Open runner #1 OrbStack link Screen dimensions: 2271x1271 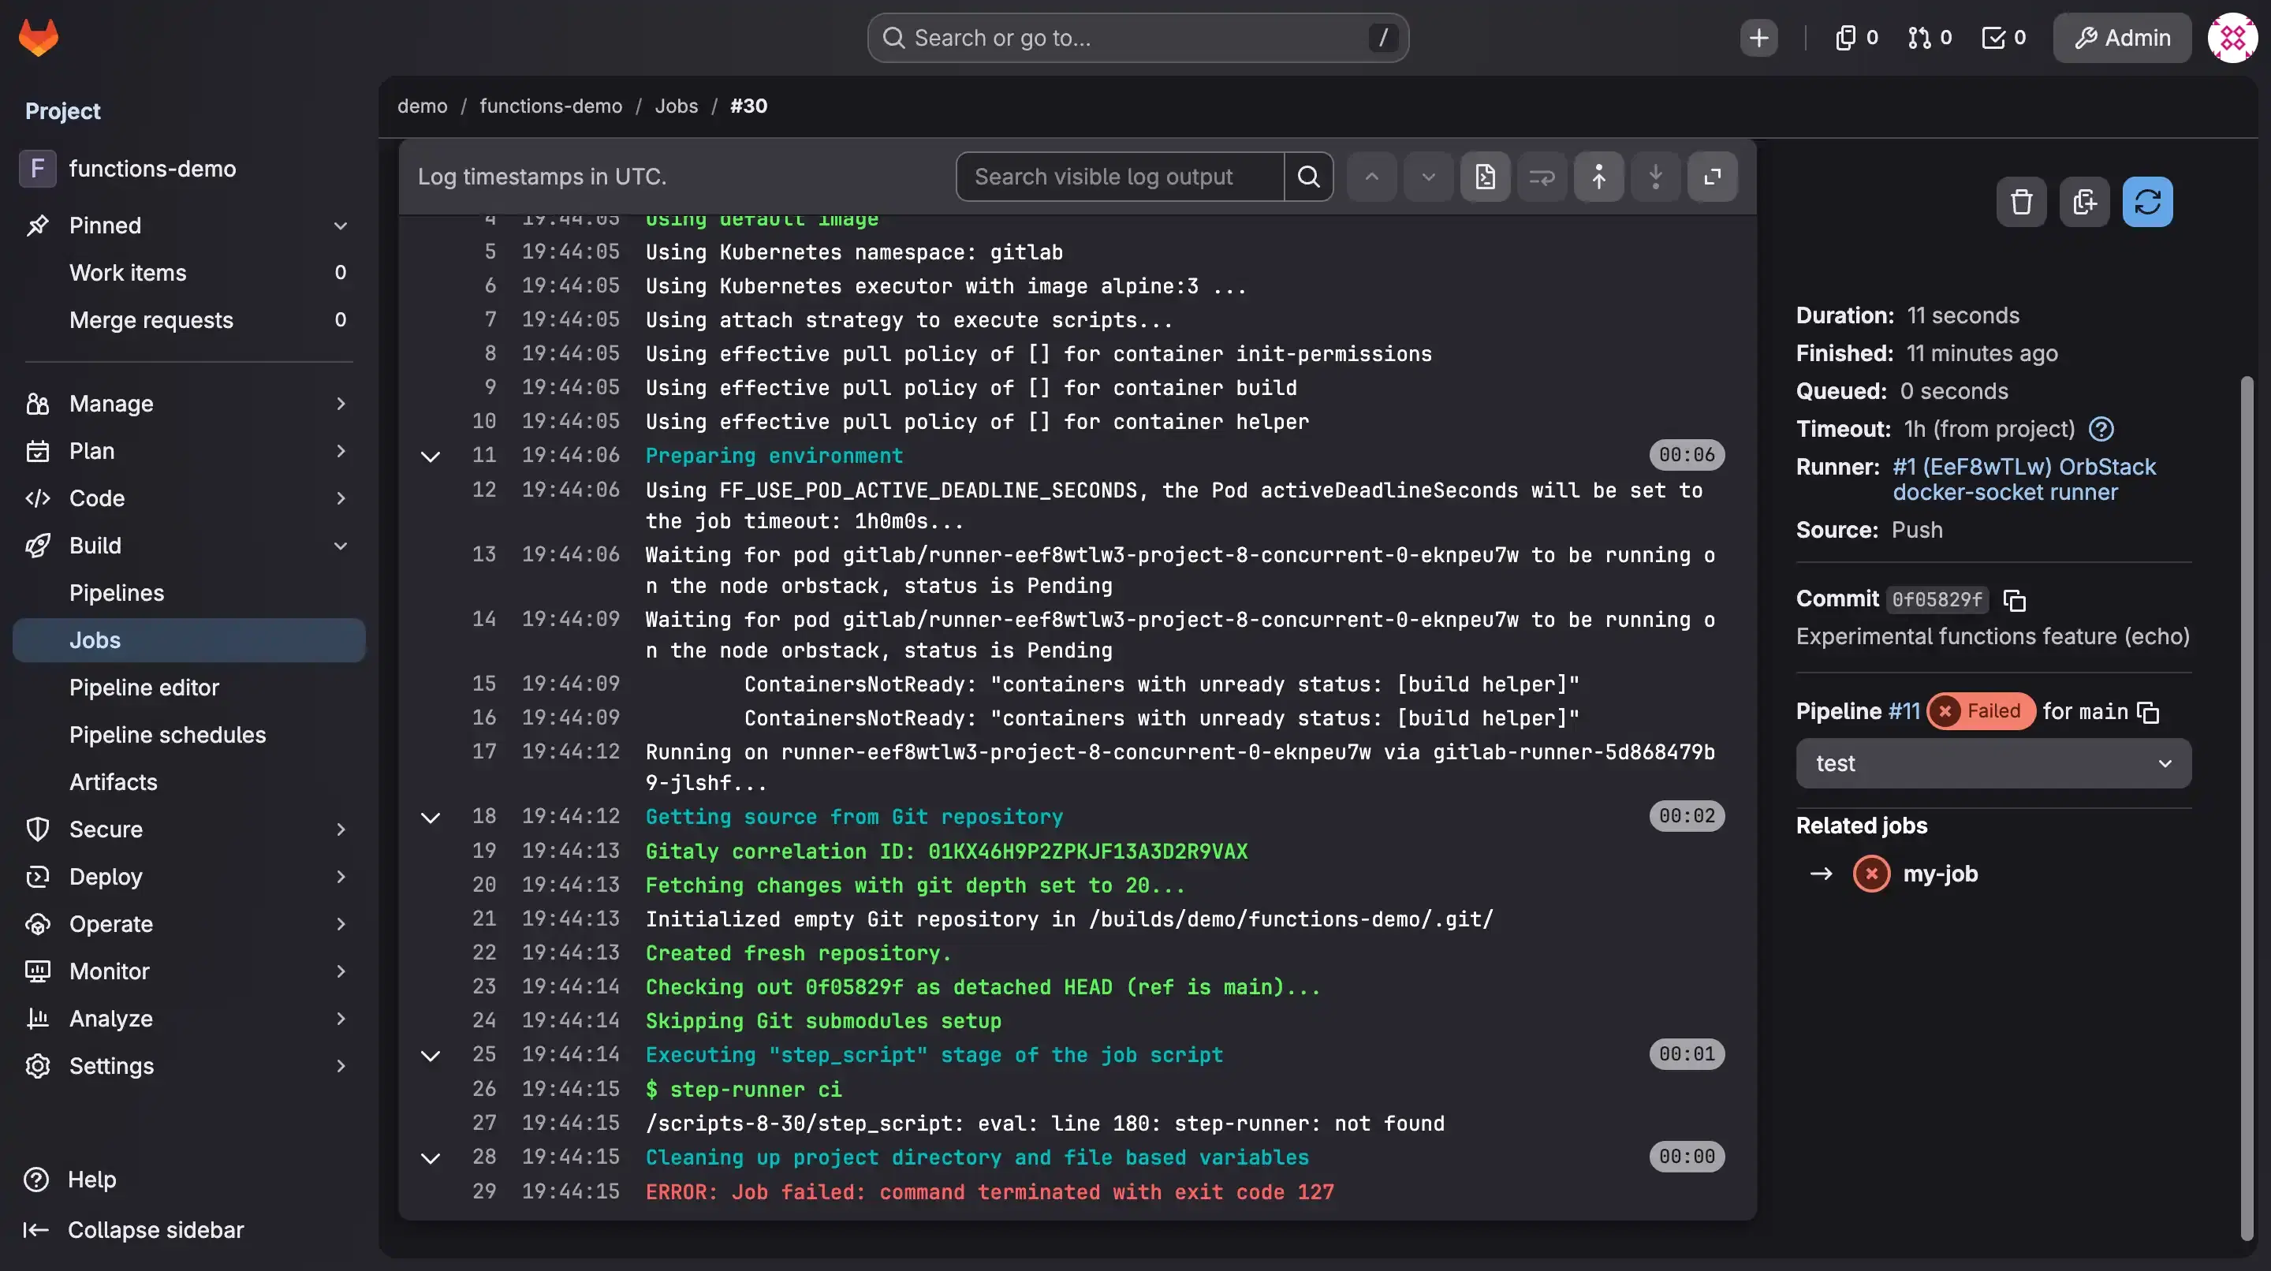click(x=2024, y=479)
